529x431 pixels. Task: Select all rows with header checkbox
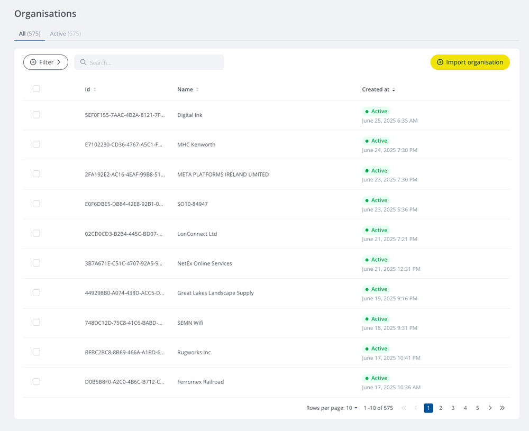pyautogui.click(x=37, y=89)
